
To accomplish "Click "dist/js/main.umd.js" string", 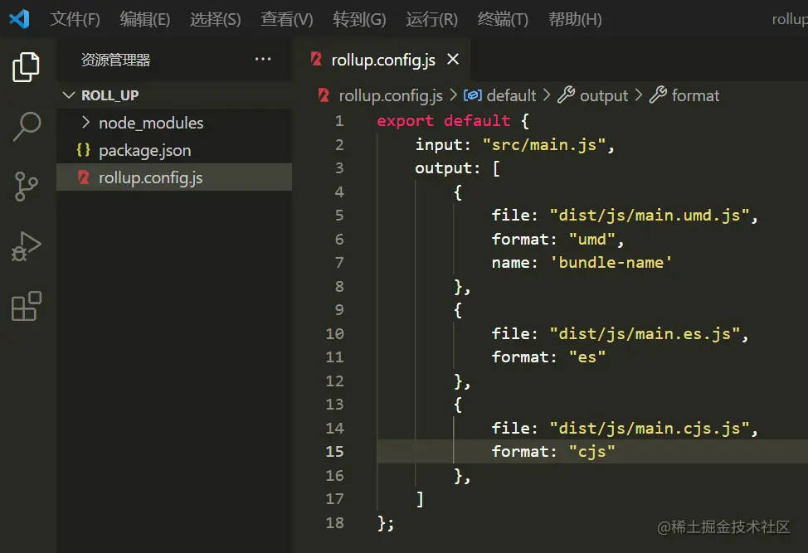I will 650,216.
